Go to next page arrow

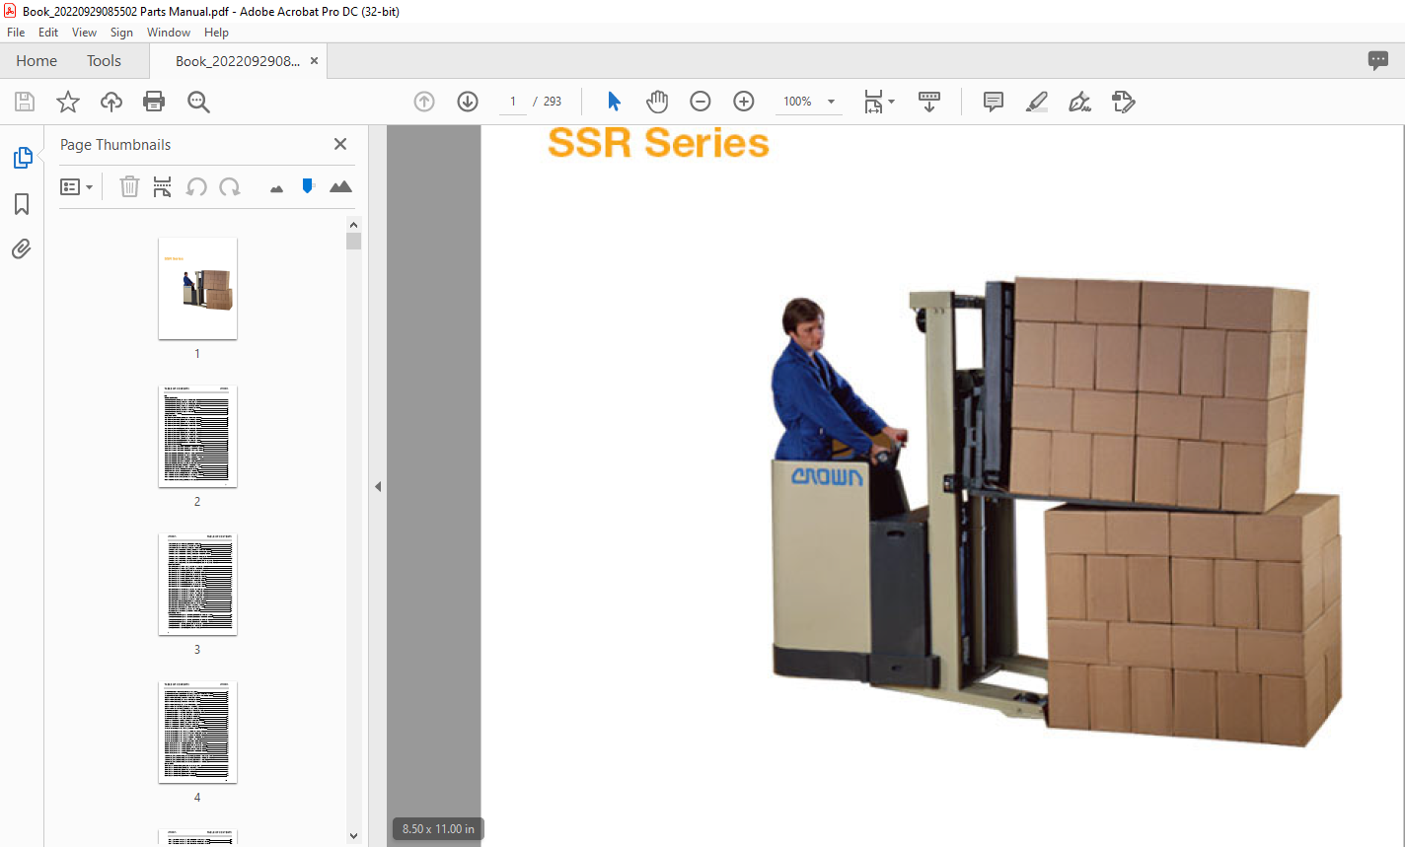pos(468,102)
